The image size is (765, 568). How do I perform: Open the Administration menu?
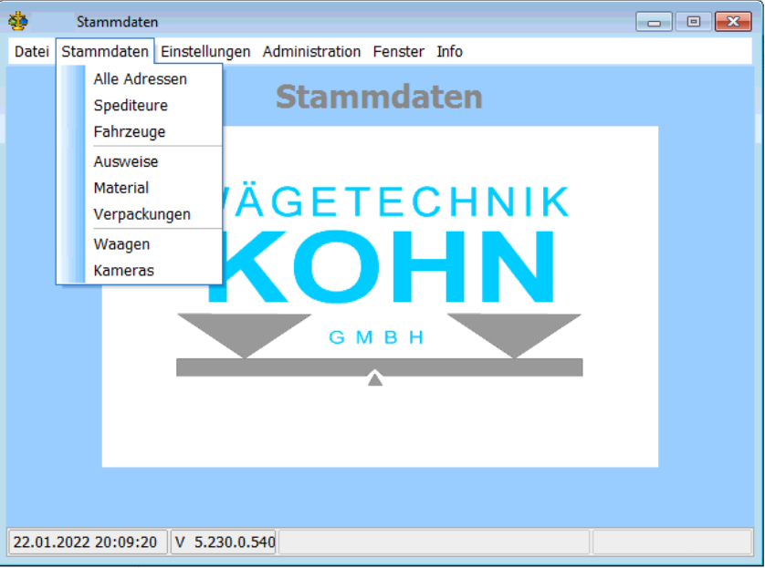click(311, 51)
